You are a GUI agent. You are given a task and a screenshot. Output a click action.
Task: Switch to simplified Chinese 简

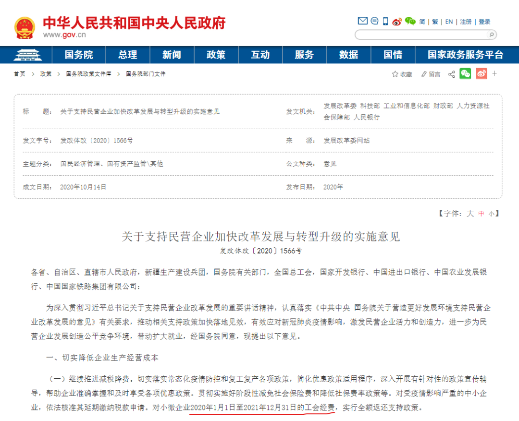point(422,22)
